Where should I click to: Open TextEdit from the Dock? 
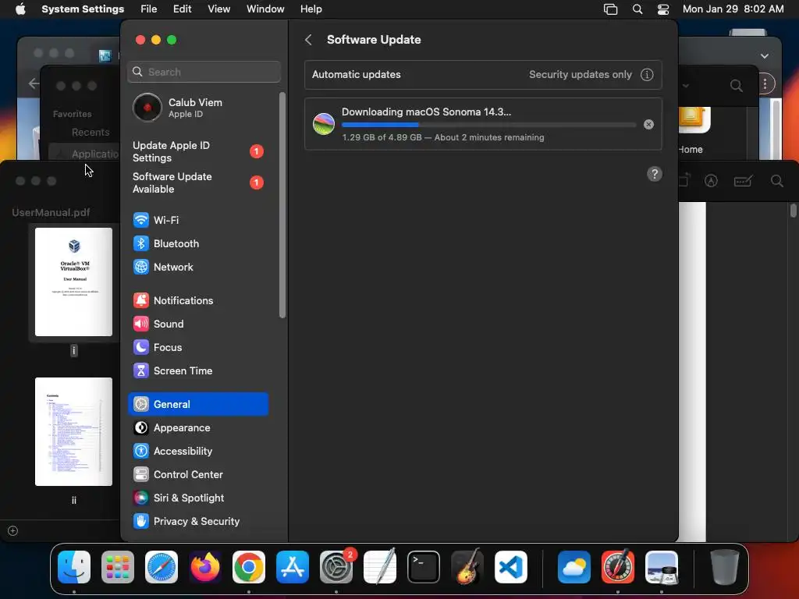pyautogui.click(x=380, y=567)
